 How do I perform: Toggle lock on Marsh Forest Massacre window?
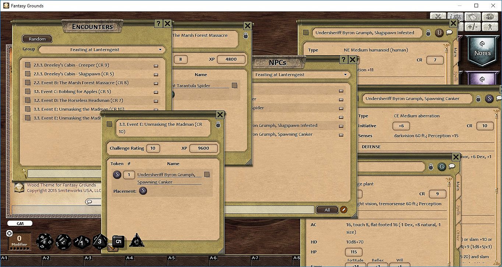pos(245,36)
